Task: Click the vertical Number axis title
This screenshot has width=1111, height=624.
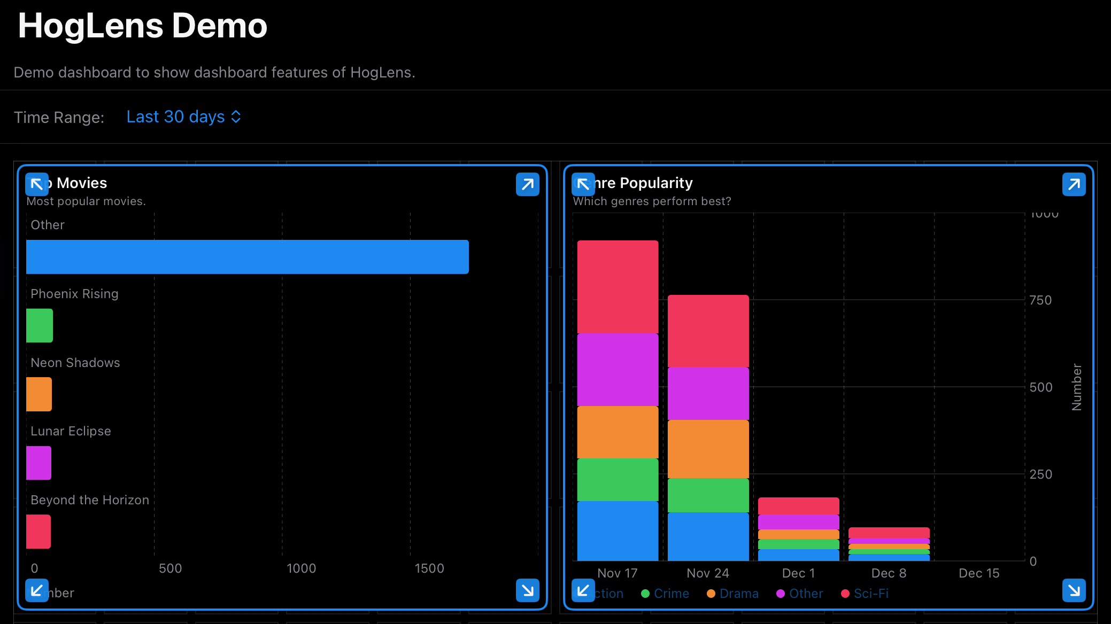Action: [x=1077, y=387]
